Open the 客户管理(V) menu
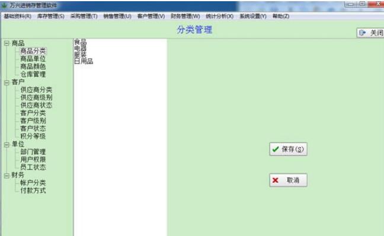The width and height of the screenshot is (384, 236). click(x=151, y=16)
